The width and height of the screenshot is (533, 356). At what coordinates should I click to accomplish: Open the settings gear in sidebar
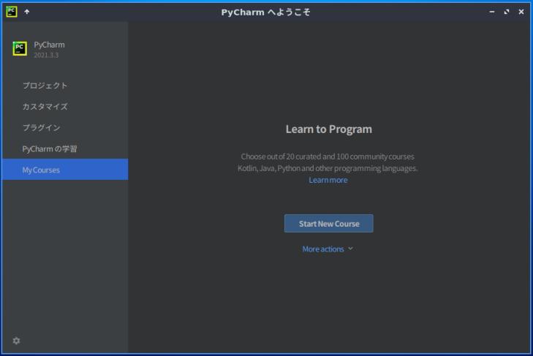16,341
